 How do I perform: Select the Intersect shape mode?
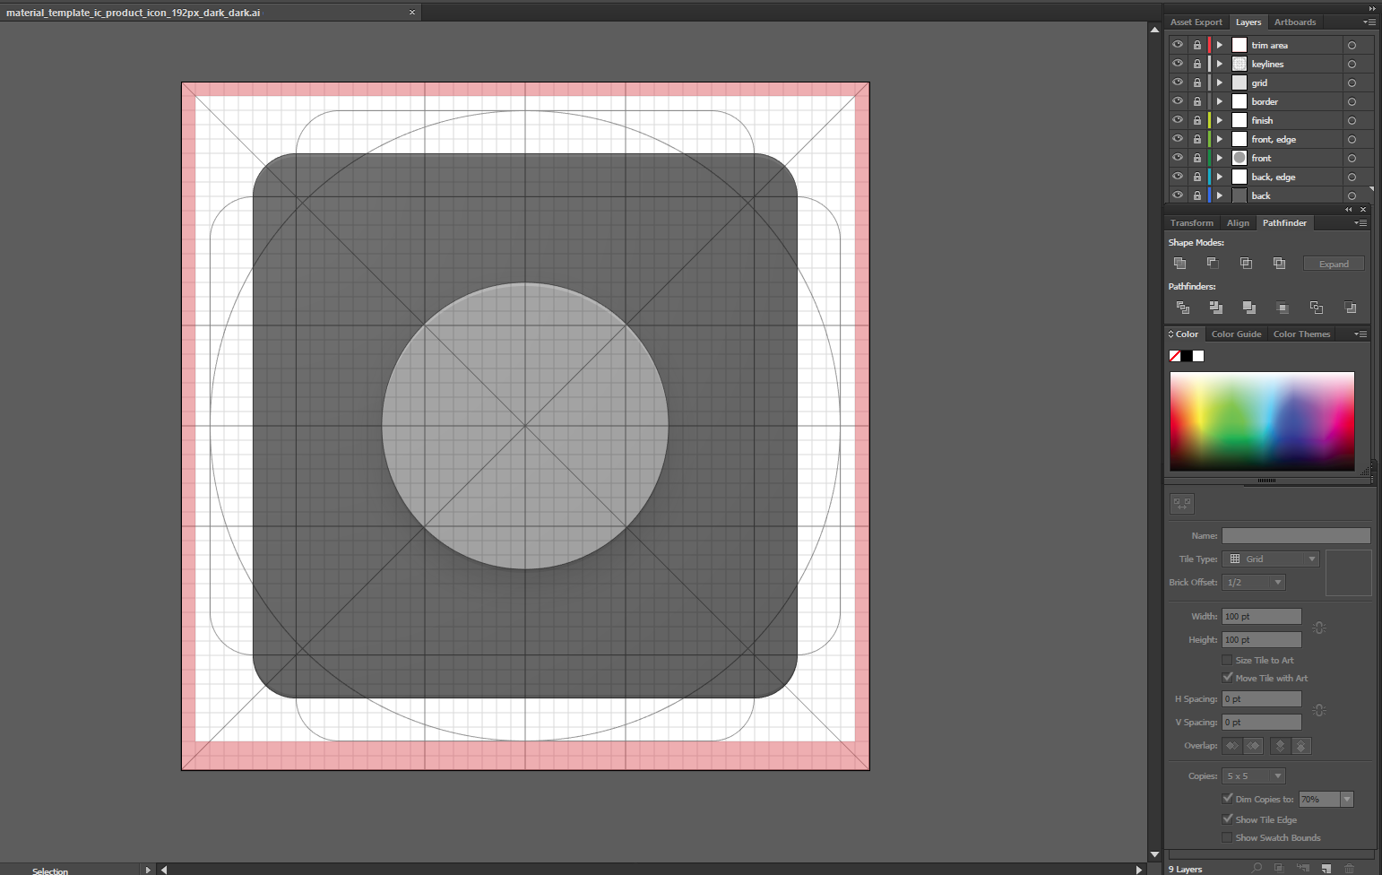1246,263
